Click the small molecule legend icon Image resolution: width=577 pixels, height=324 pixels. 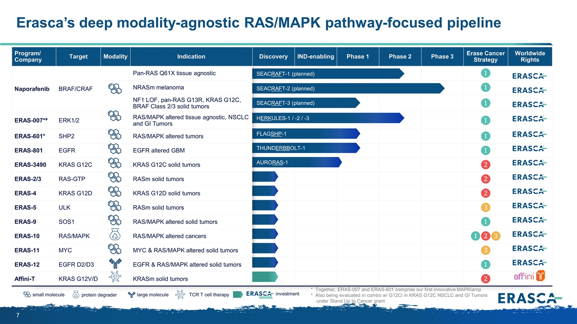click(27, 295)
